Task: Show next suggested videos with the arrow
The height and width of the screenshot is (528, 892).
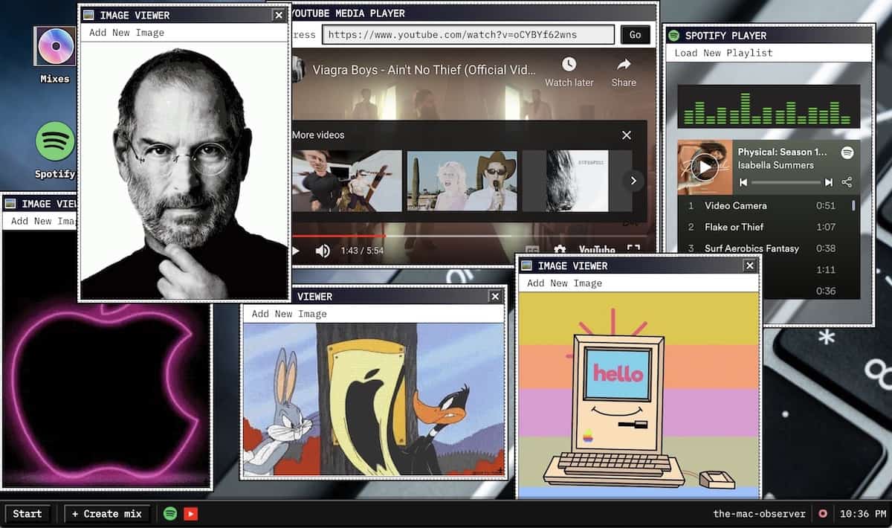Action: (633, 180)
